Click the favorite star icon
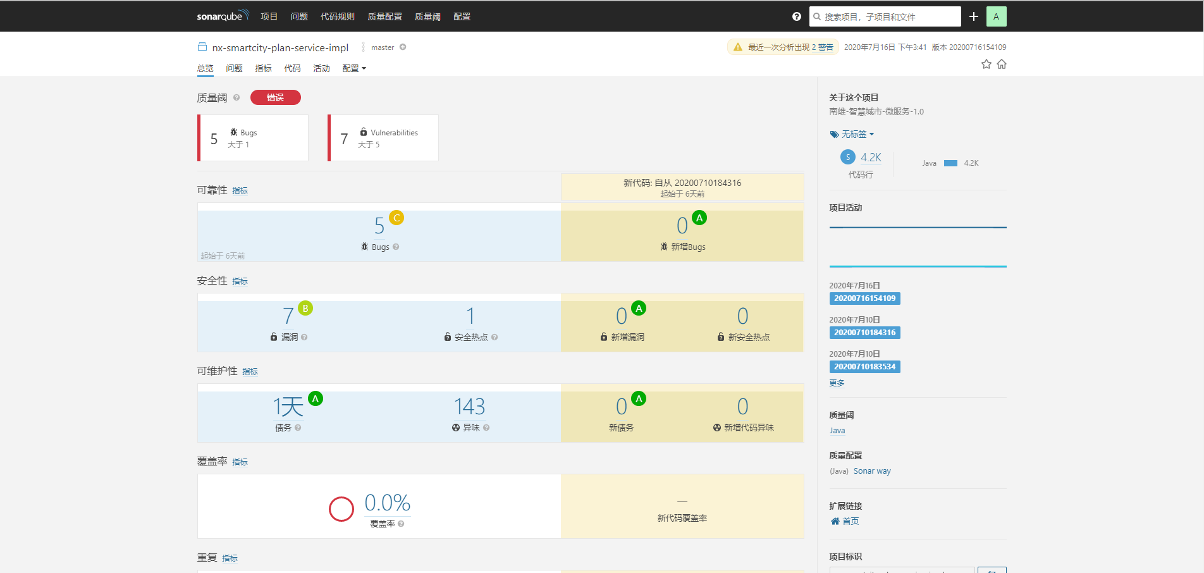This screenshot has width=1204, height=573. coord(986,64)
